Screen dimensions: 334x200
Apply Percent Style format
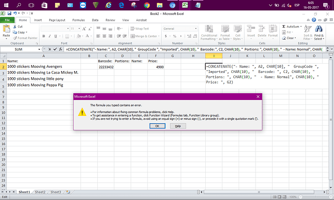175,36
